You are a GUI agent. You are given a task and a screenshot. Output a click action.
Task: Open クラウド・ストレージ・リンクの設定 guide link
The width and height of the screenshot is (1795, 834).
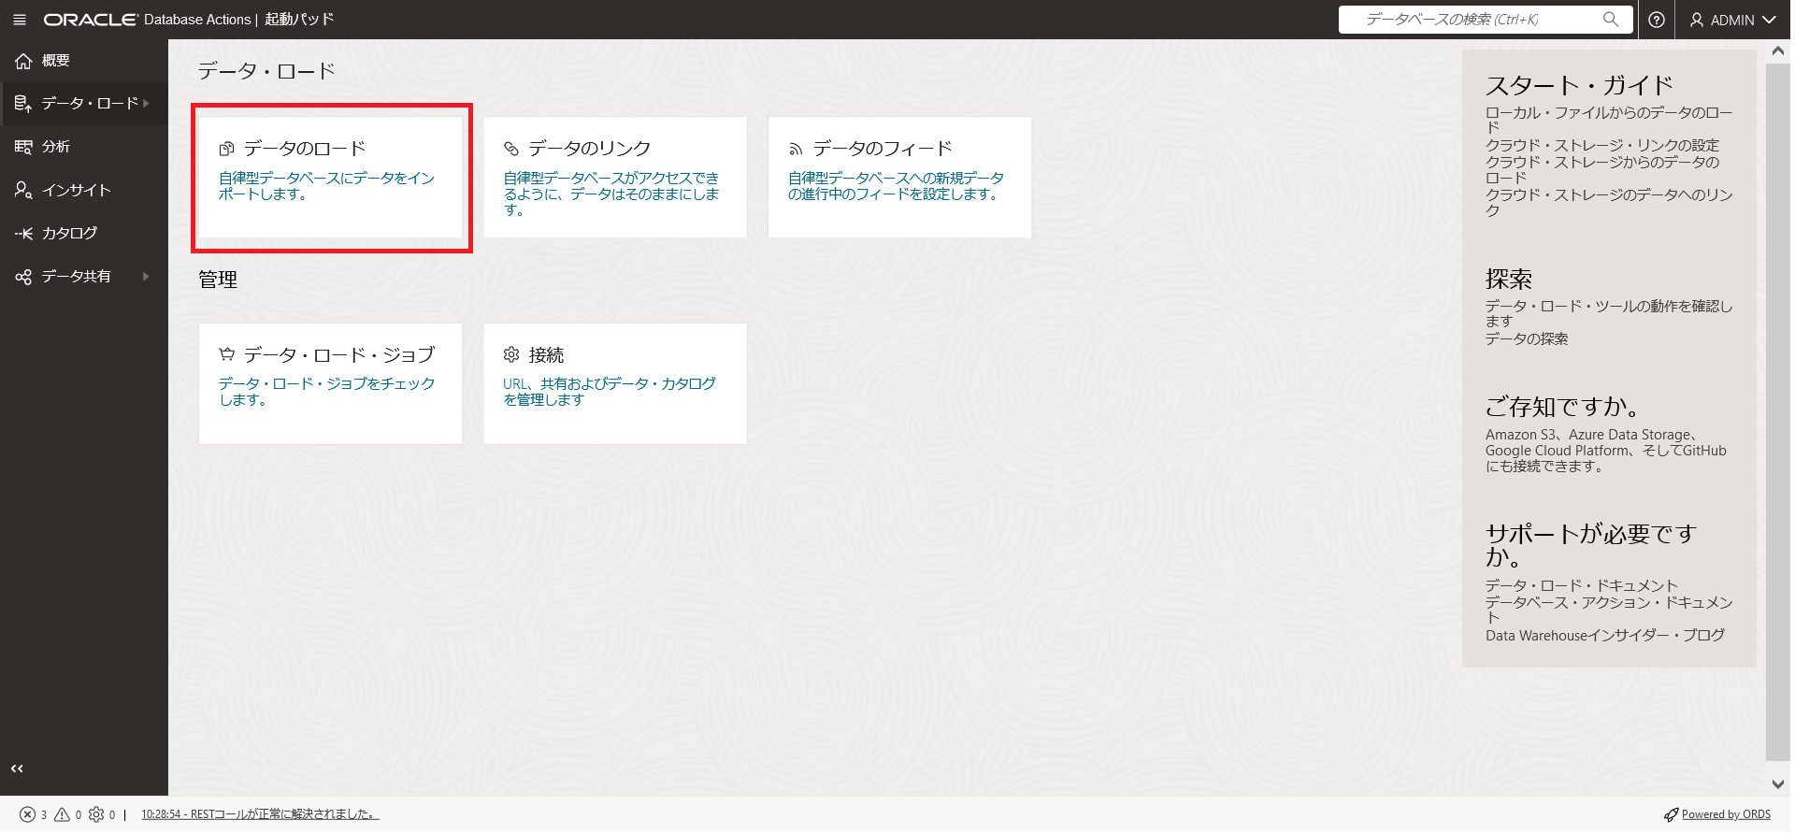point(1602,146)
